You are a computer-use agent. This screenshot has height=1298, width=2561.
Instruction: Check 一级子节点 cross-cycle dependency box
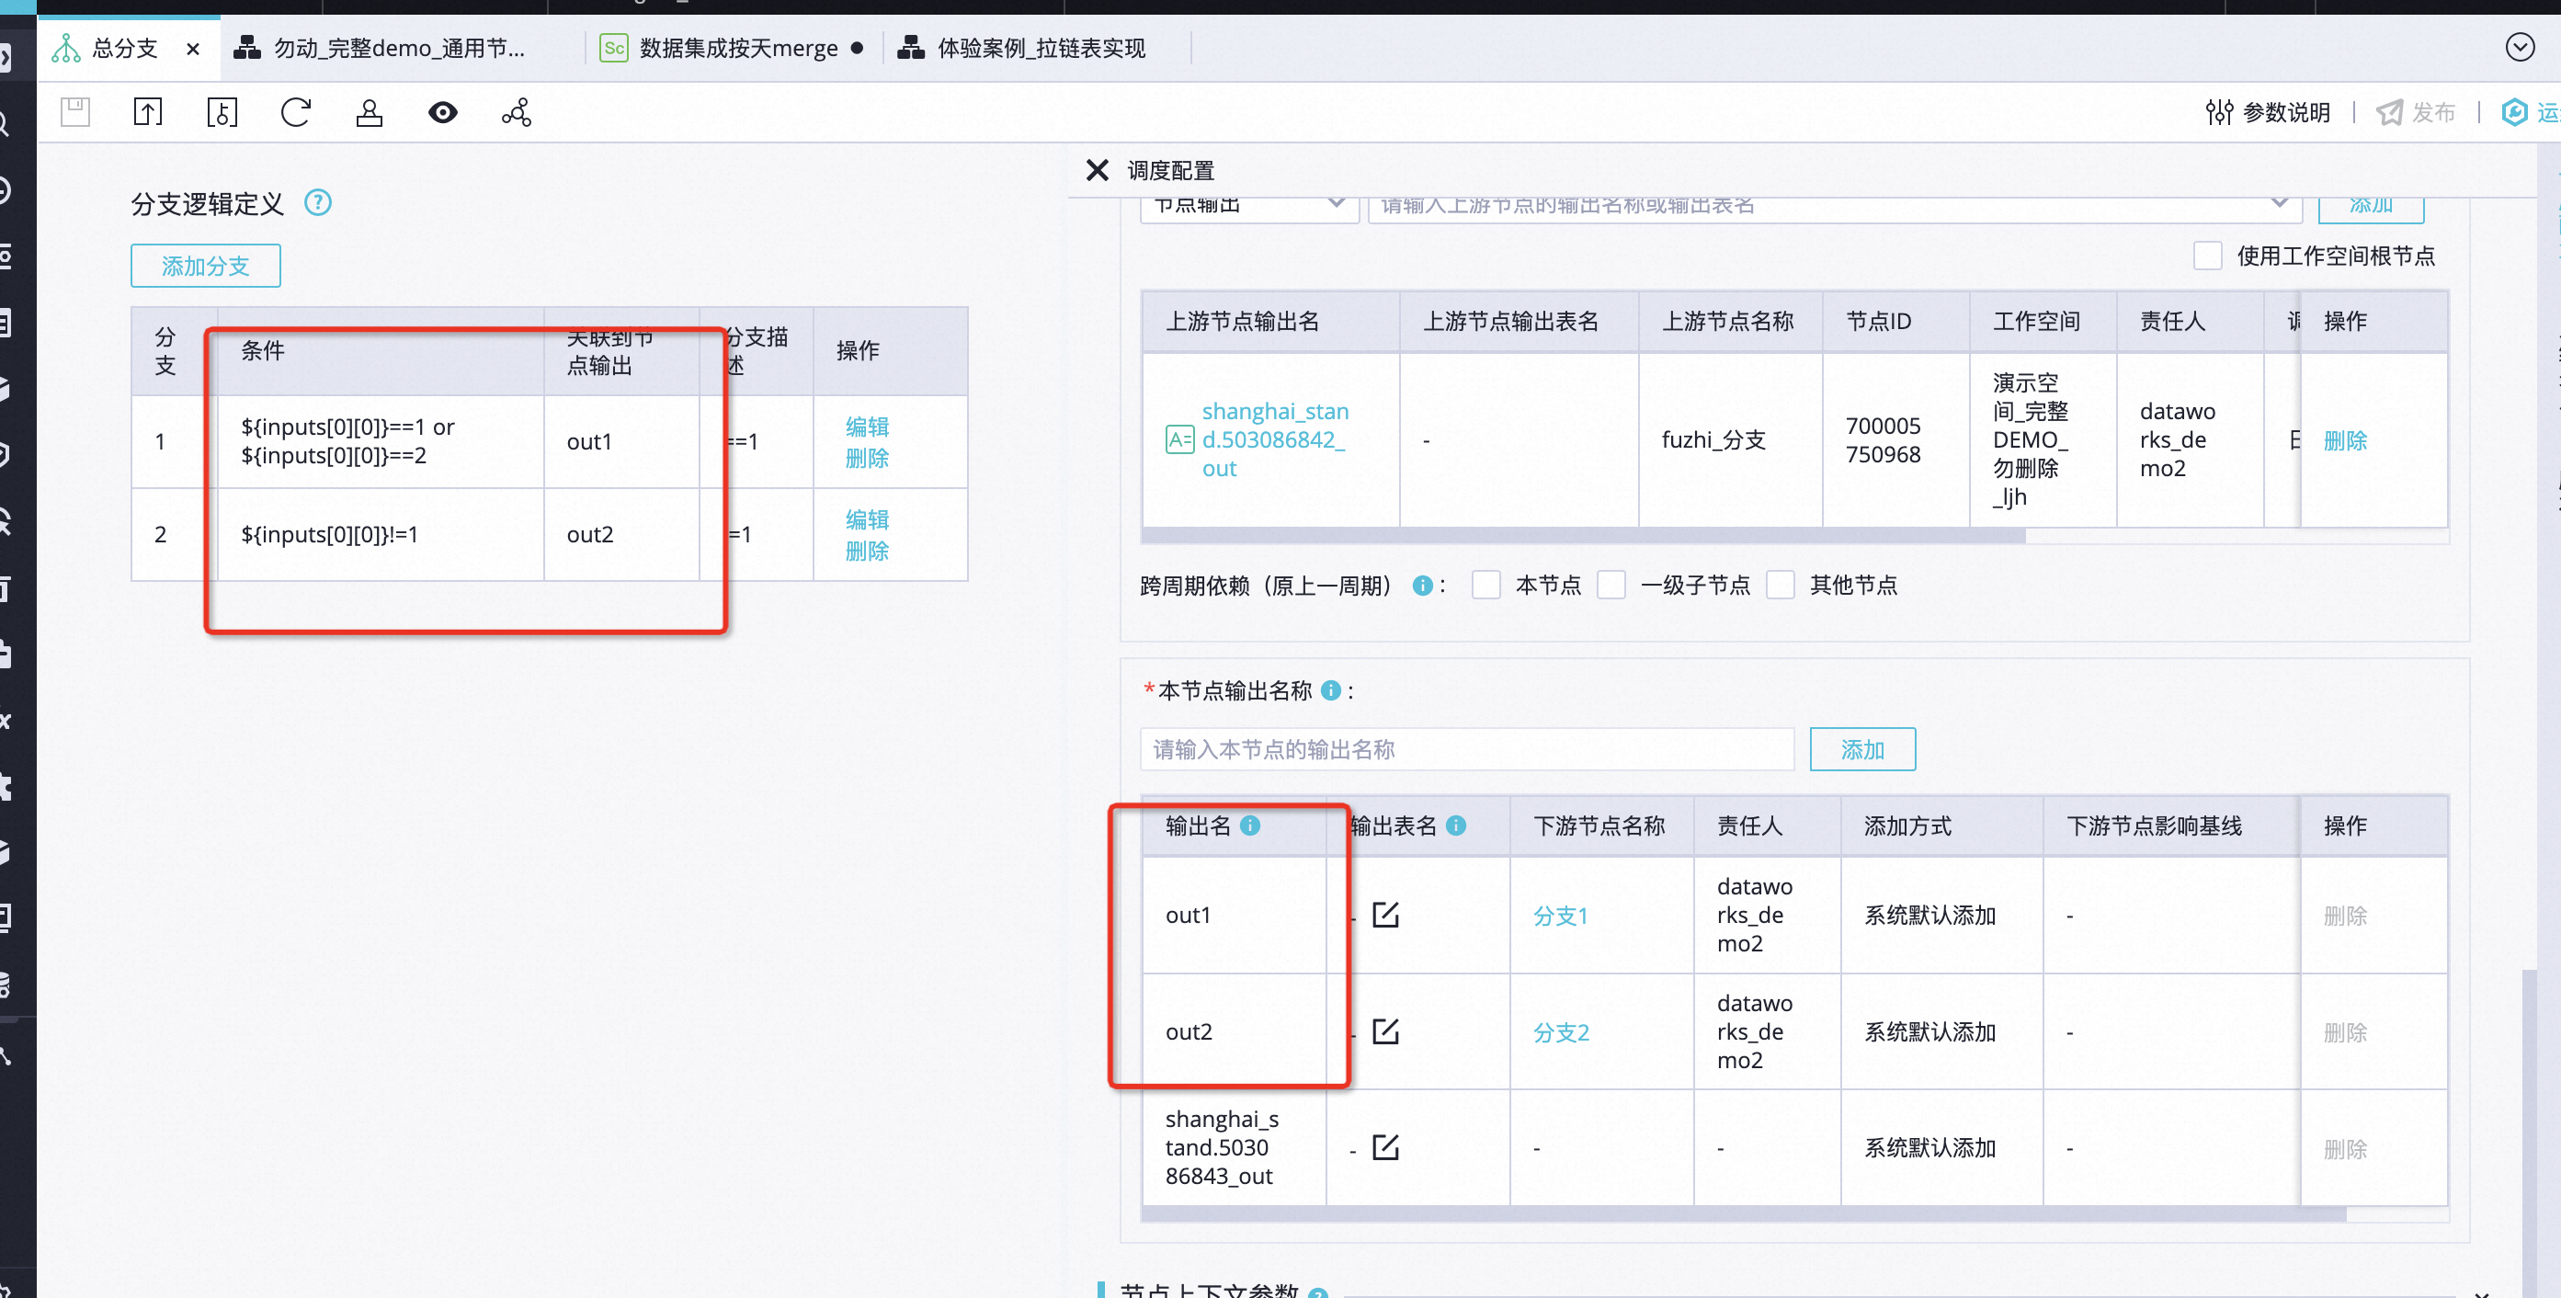1611,585
